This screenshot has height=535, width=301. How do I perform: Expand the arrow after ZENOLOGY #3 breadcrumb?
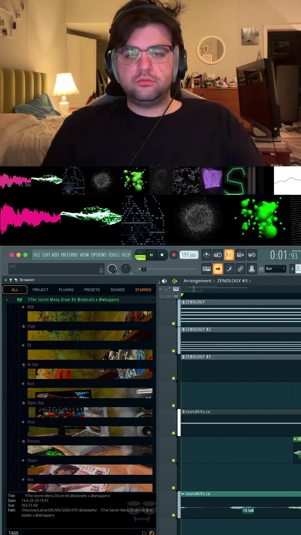click(250, 281)
